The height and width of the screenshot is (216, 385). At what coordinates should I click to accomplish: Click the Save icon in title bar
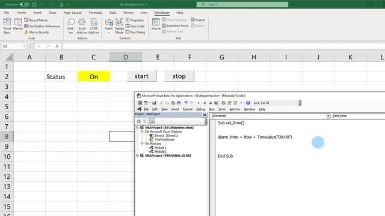(34, 4)
